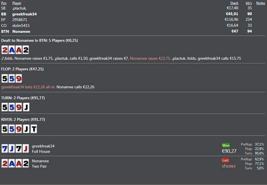
Task: Sort by the Player column header
Action: tap(17, 3)
